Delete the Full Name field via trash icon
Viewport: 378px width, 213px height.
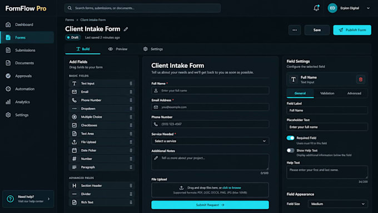[x=361, y=80]
